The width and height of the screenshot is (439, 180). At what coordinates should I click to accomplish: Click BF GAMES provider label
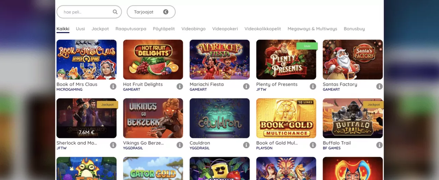coord(332,148)
